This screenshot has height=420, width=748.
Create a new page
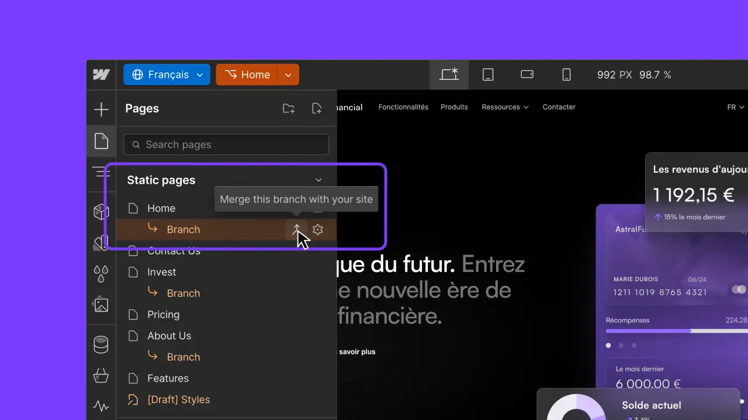tap(316, 108)
